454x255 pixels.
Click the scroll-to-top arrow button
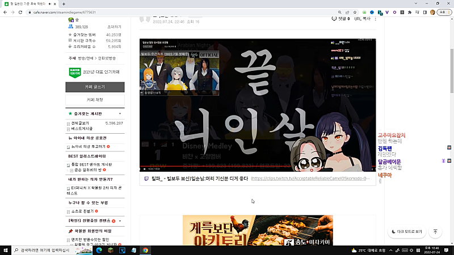tap(435, 232)
